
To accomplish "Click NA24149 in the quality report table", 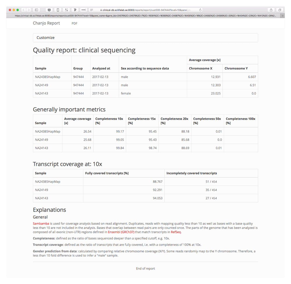I will (41, 85).
